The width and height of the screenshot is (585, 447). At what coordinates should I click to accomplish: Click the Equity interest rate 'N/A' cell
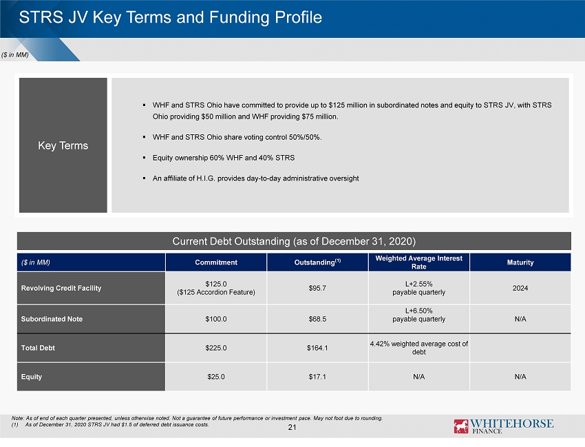click(419, 377)
